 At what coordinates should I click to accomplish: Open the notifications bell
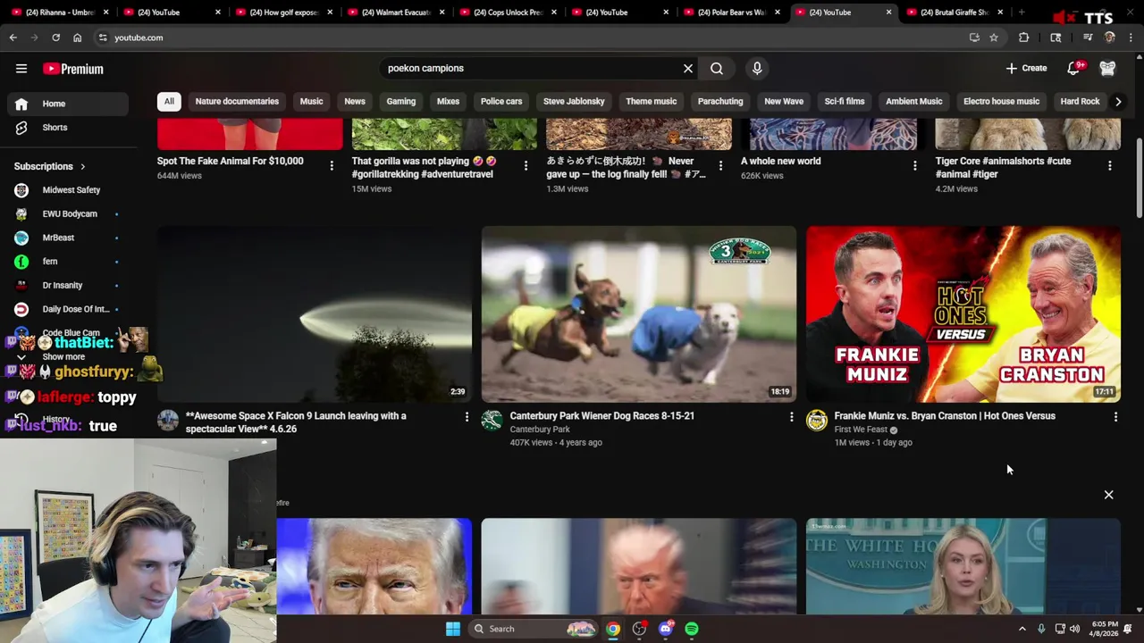[1074, 68]
